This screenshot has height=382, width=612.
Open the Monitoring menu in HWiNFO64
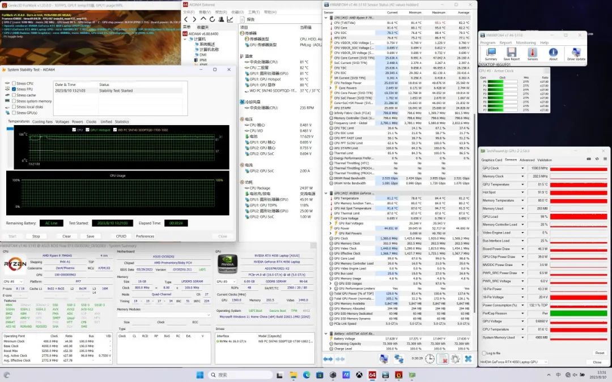tap(526, 42)
